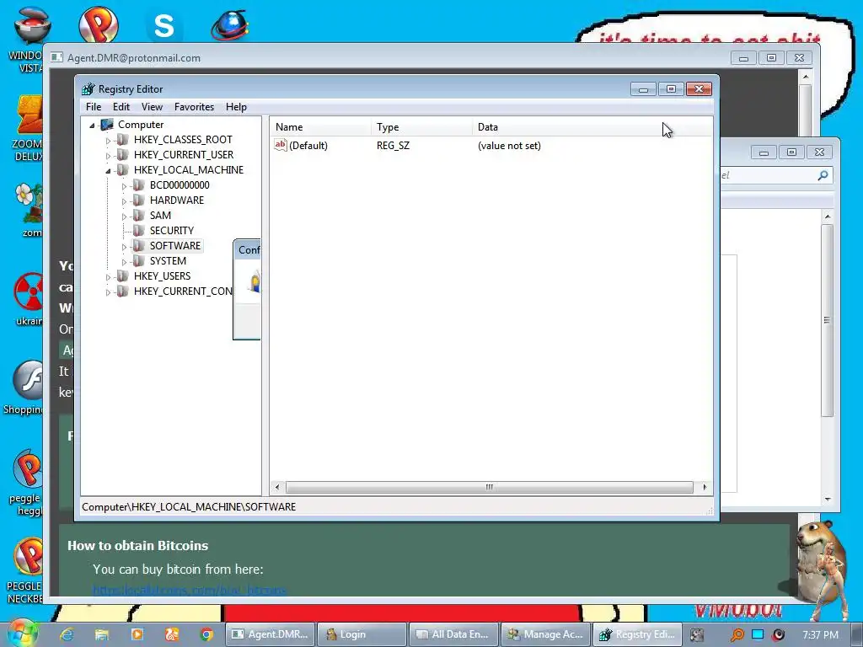Switch to Agent.DMR taskbar button

pyautogui.click(x=271, y=634)
